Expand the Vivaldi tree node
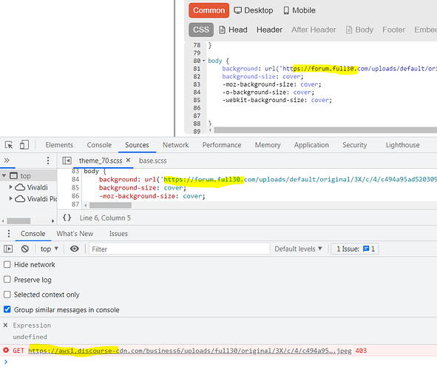The height and width of the screenshot is (370, 437). [x=11, y=186]
